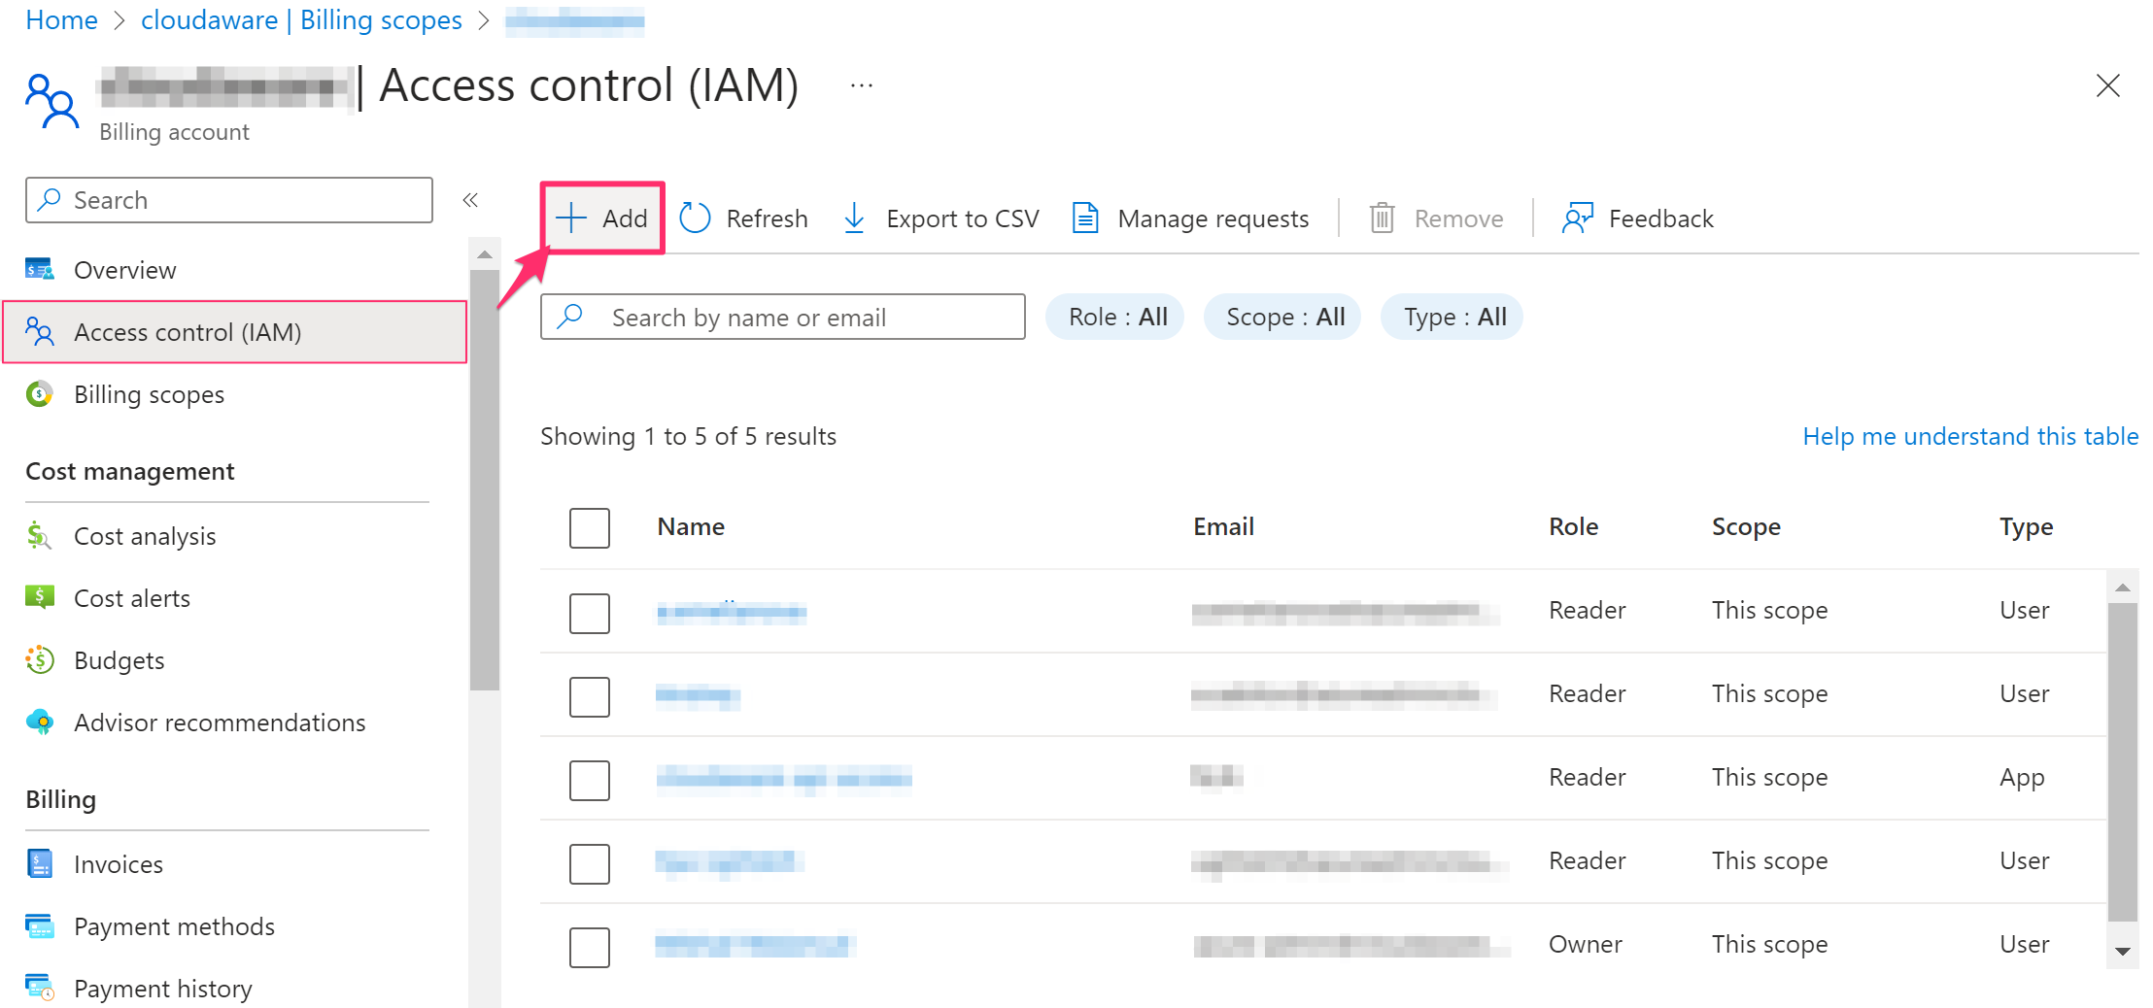Screen dimensions: 2153x1008
Task: Select the Owner row checkbox
Action: pos(589,947)
